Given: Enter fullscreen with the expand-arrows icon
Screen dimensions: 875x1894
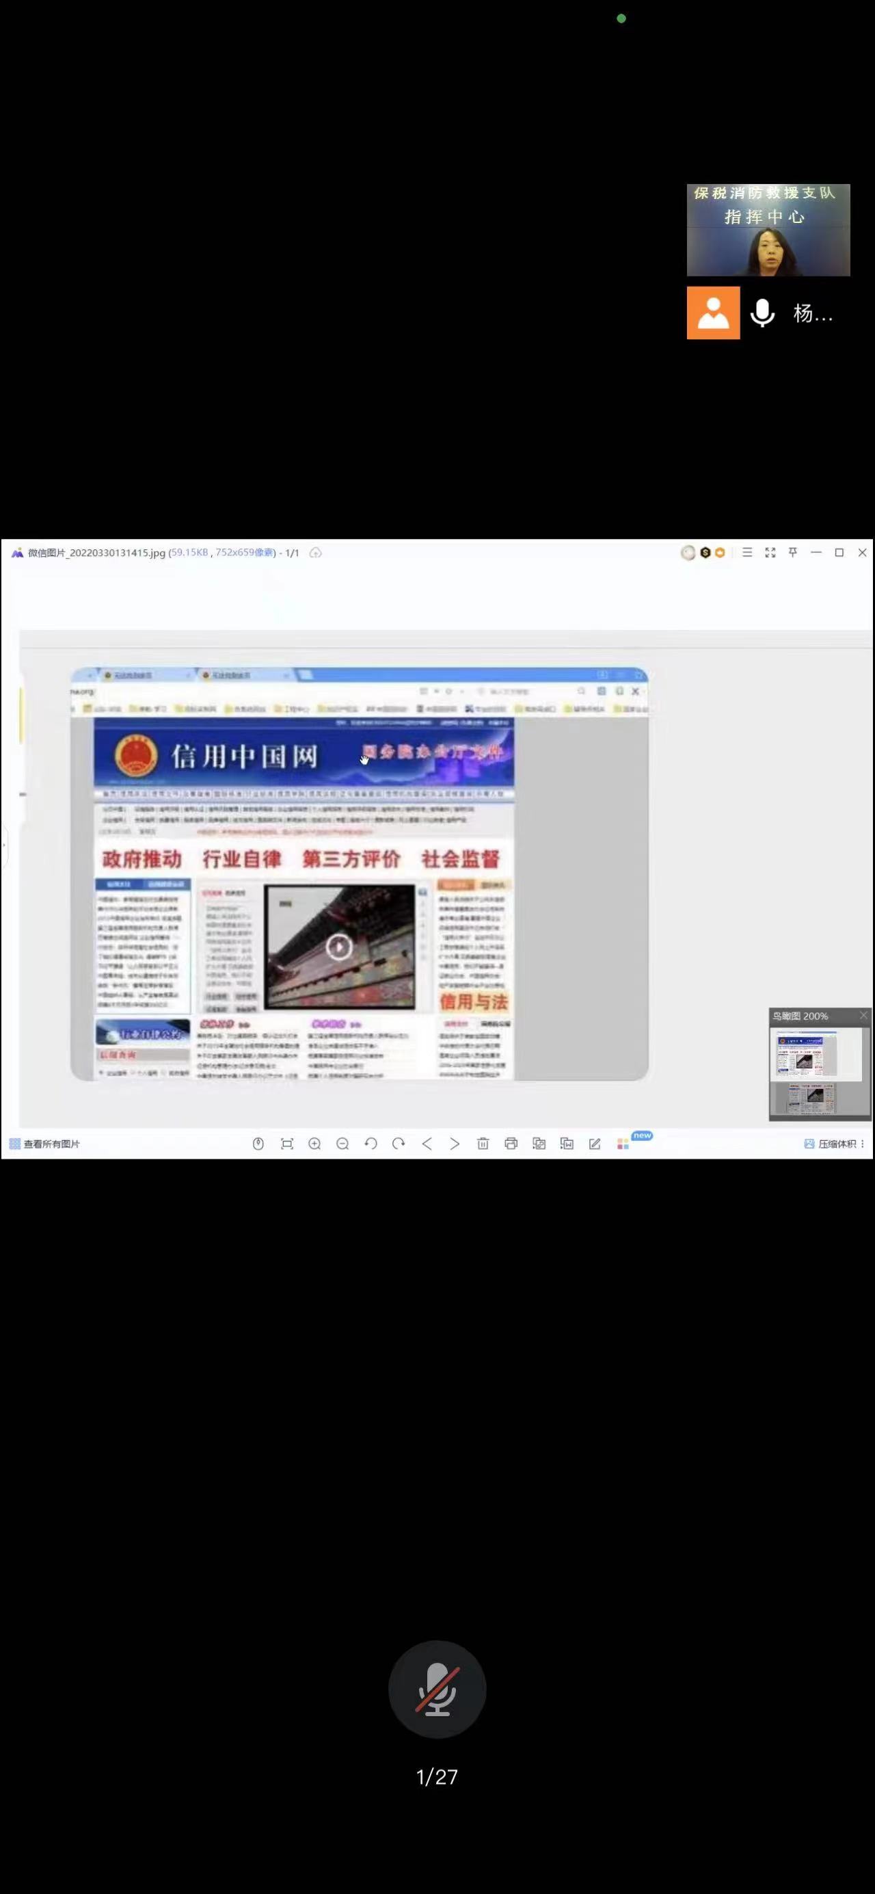Looking at the screenshot, I should pos(770,552).
